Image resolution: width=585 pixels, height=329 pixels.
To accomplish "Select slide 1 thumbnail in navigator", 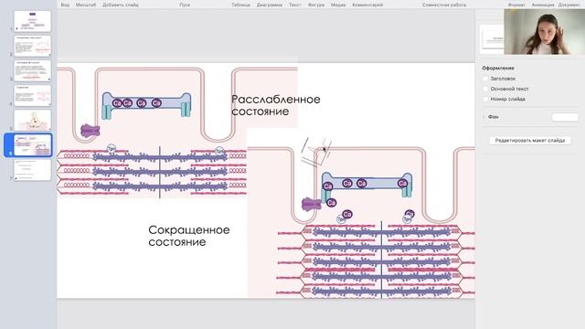I will pos(33,21).
